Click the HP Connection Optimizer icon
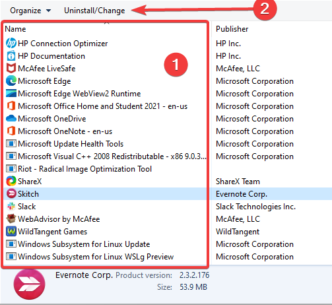This screenshot has height=305, width=332. [x=11, y=44]
